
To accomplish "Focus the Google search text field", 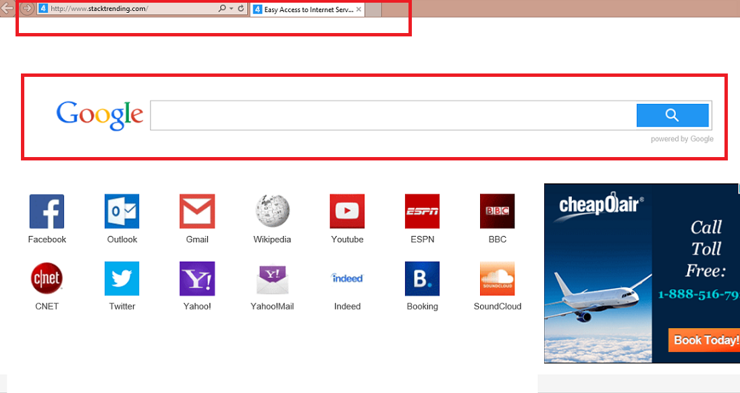I will [392, 115].
